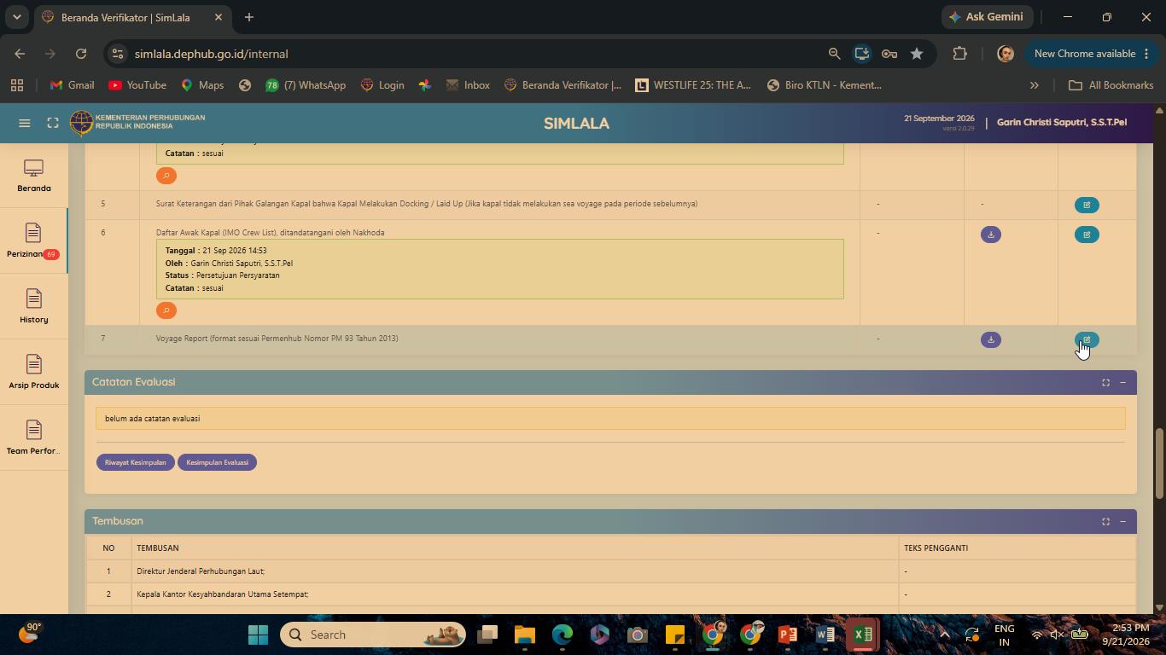
Task: Download the Voyage Report document
Action: [991, 339]
